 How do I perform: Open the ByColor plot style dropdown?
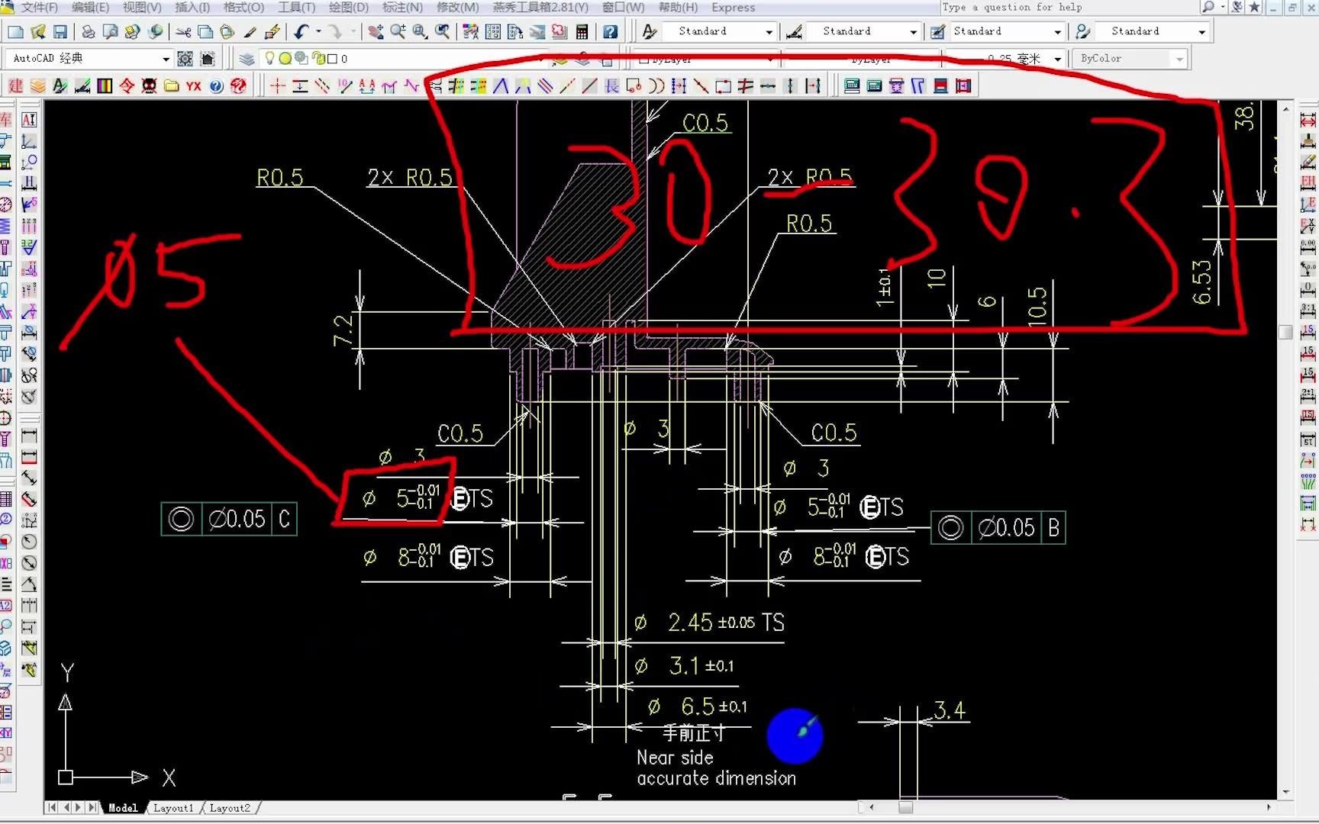point(1179,59)
